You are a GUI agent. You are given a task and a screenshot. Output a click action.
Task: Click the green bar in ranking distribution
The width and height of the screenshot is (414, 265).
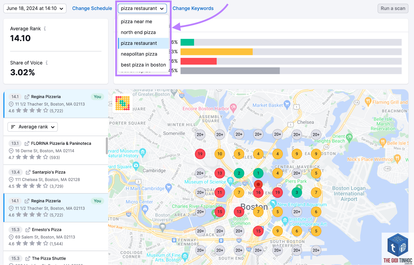[x=187, y=42]
